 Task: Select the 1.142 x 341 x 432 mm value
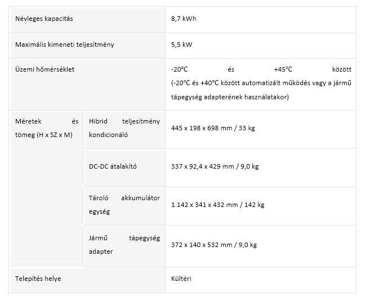tap(217, 205)
